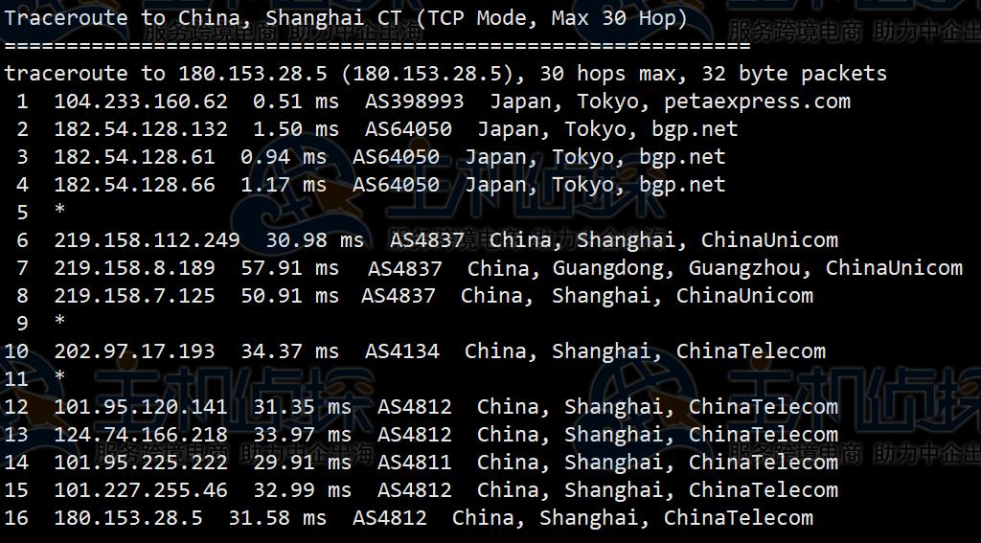Screen dimensions: 981x543
Task: Click ChinaUnicom on the hop 6 row
Action: (769, 239)
